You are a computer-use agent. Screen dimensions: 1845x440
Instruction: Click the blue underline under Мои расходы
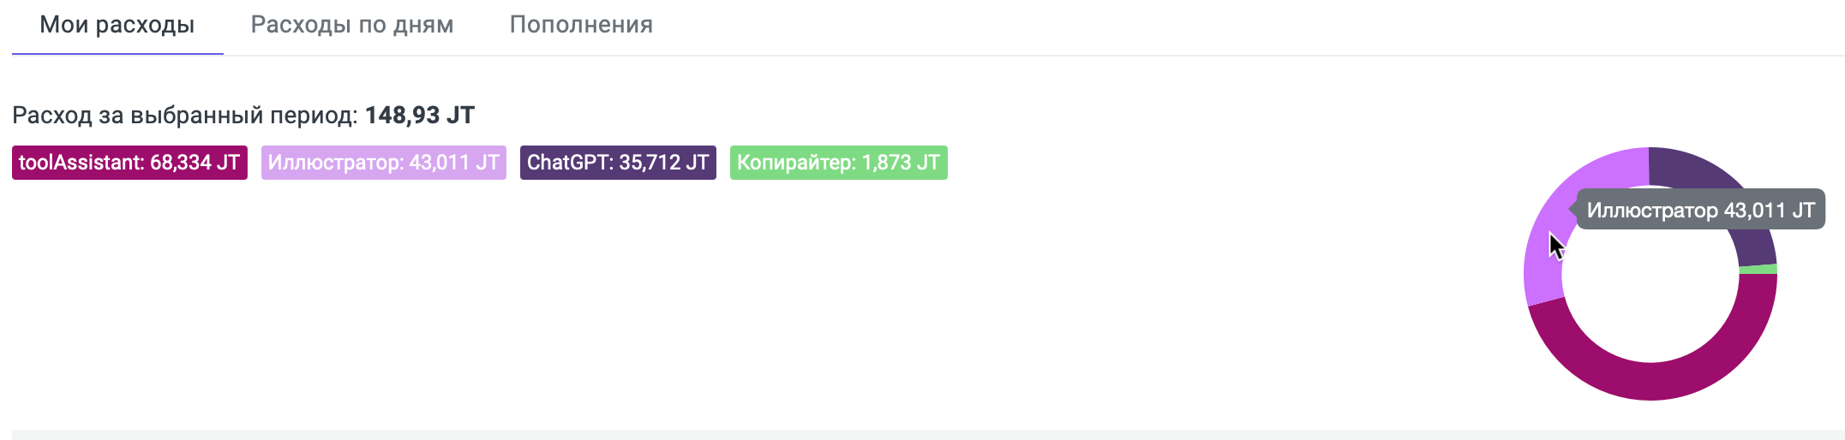click(x=117, y=54)
